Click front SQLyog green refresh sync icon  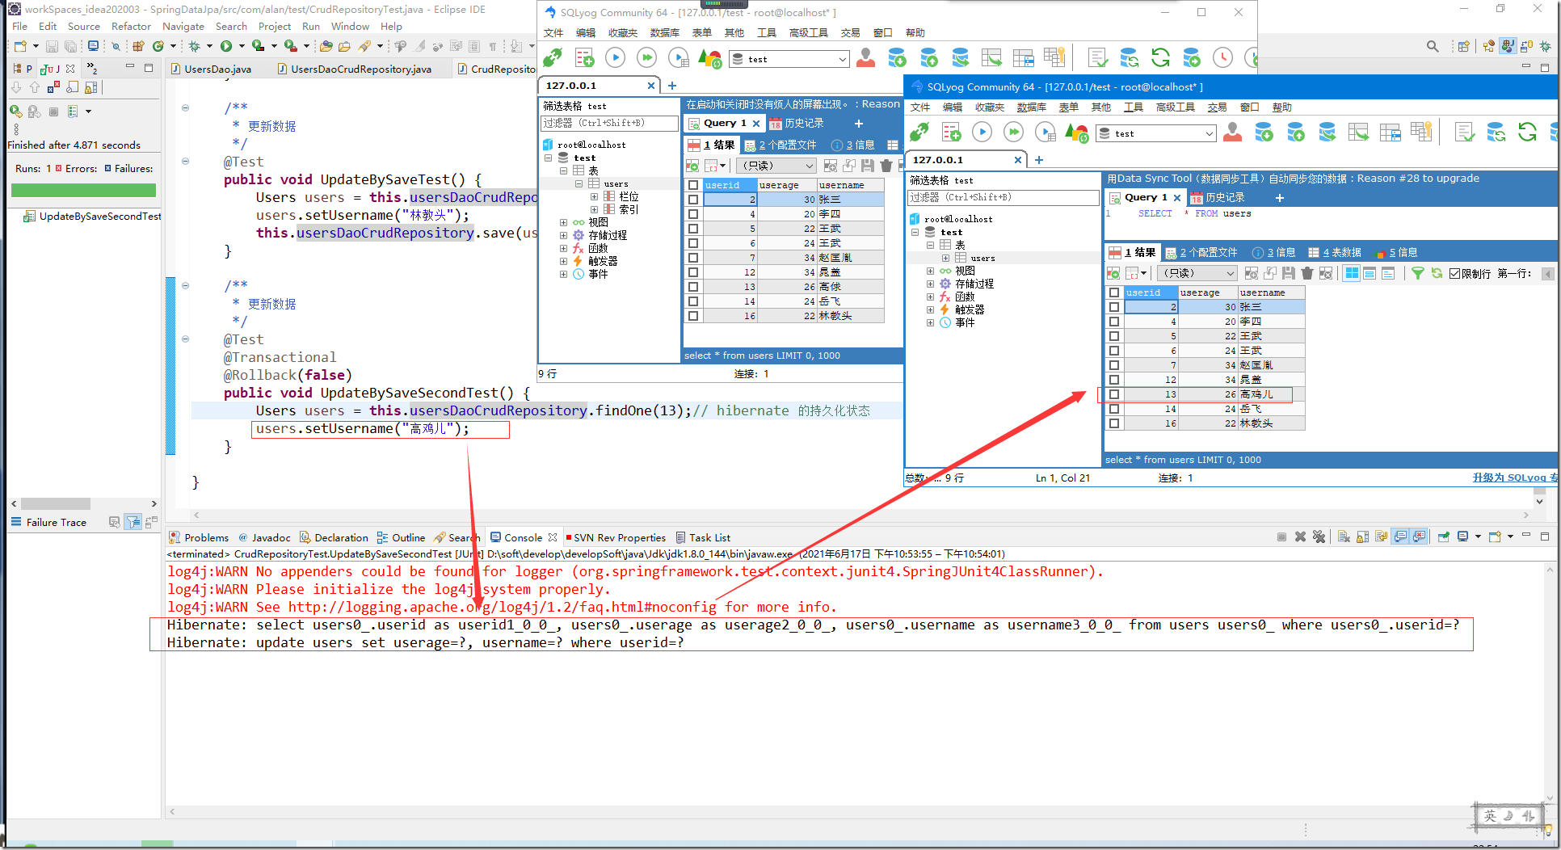(x=1527, y=133)
